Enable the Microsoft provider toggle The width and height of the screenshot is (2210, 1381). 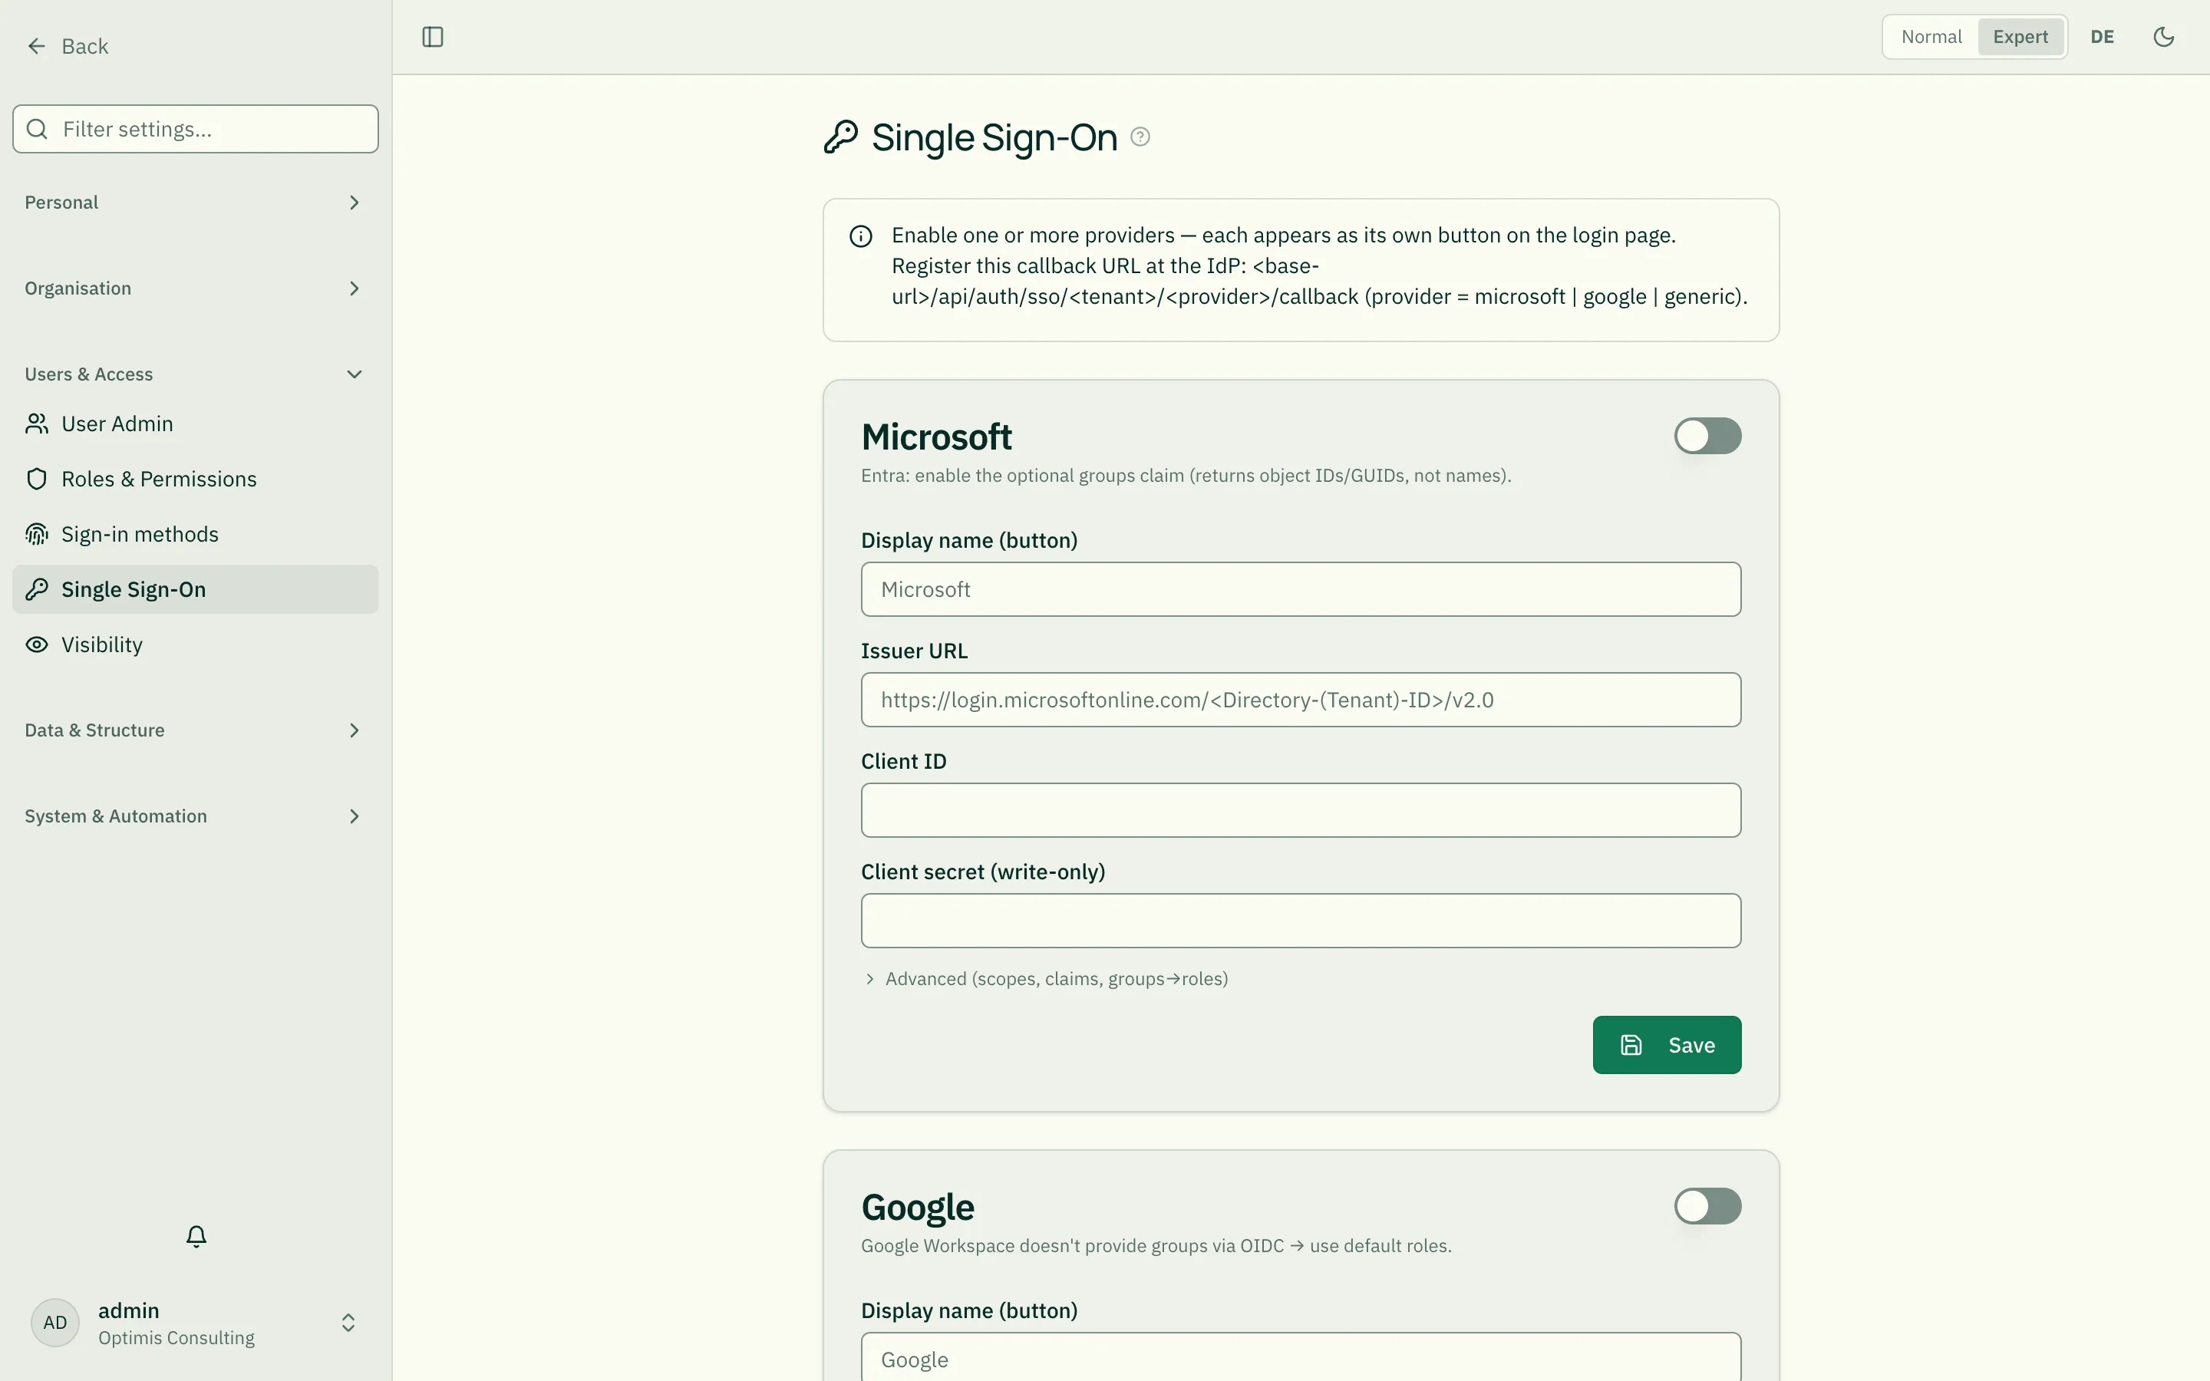(1707, 436)
